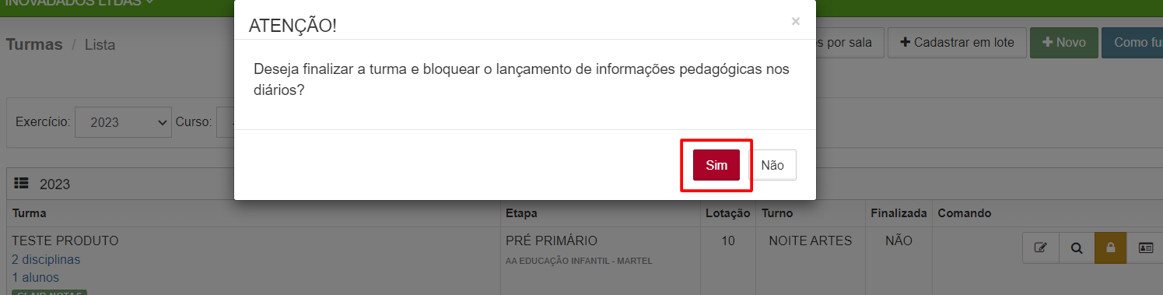Click the plus icon on Cadastrar em lote
The width and height of the screenshot is (1163, 295).
point(905,43)
